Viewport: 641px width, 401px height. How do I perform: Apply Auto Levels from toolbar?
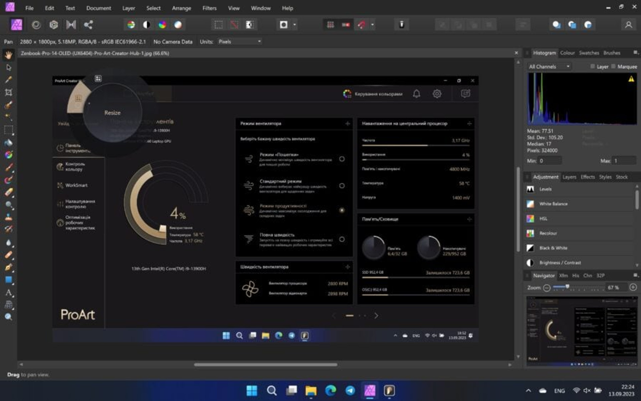(131, 25)
